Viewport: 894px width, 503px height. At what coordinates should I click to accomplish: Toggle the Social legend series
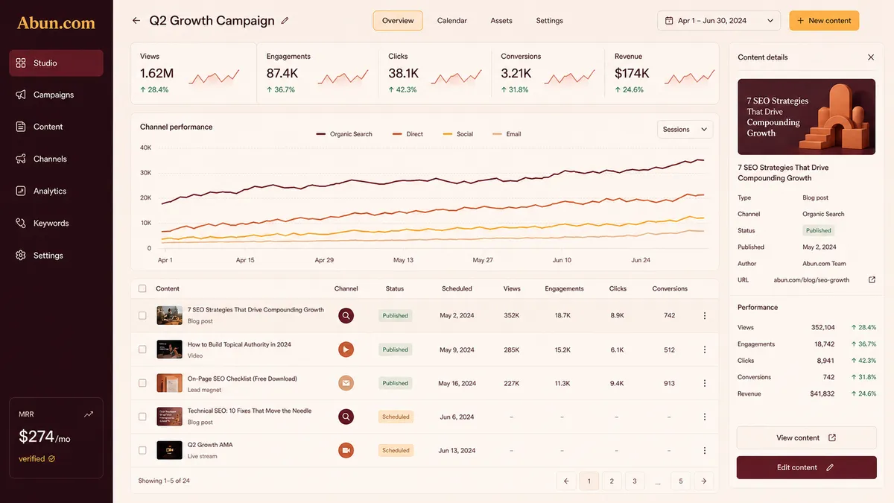pos(458,134)
